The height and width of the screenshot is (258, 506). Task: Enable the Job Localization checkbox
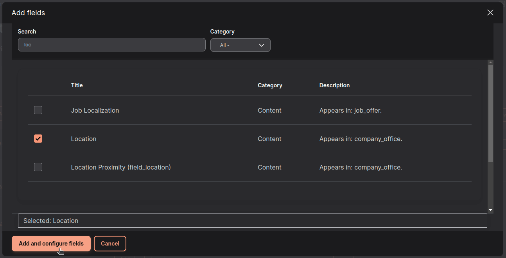pos(38,110)
